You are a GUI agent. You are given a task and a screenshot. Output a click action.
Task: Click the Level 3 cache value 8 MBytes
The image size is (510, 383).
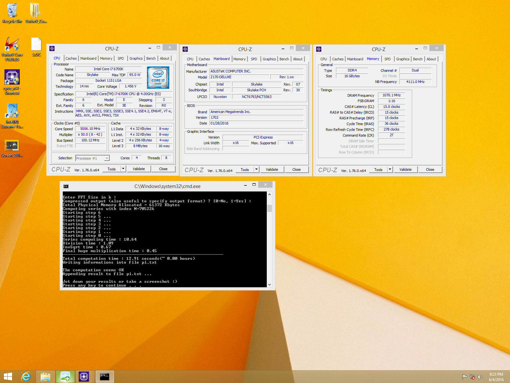tap(140, 146)
